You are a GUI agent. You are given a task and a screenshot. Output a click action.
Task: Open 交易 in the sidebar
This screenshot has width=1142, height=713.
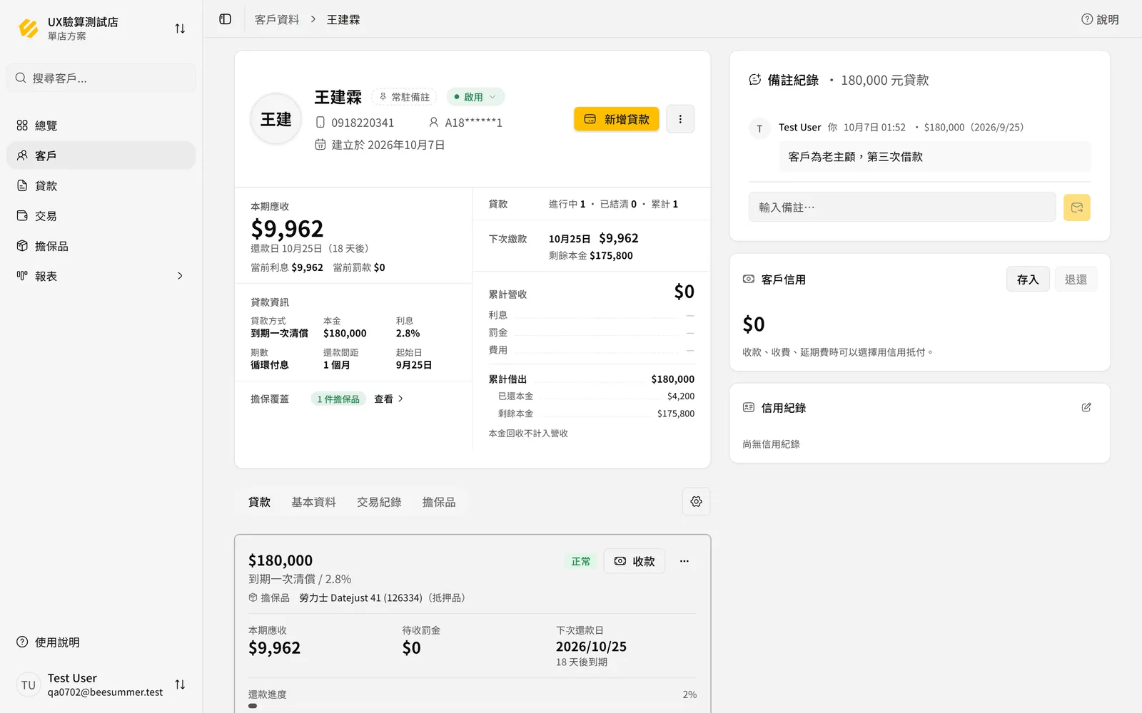[x=101, y=215]
